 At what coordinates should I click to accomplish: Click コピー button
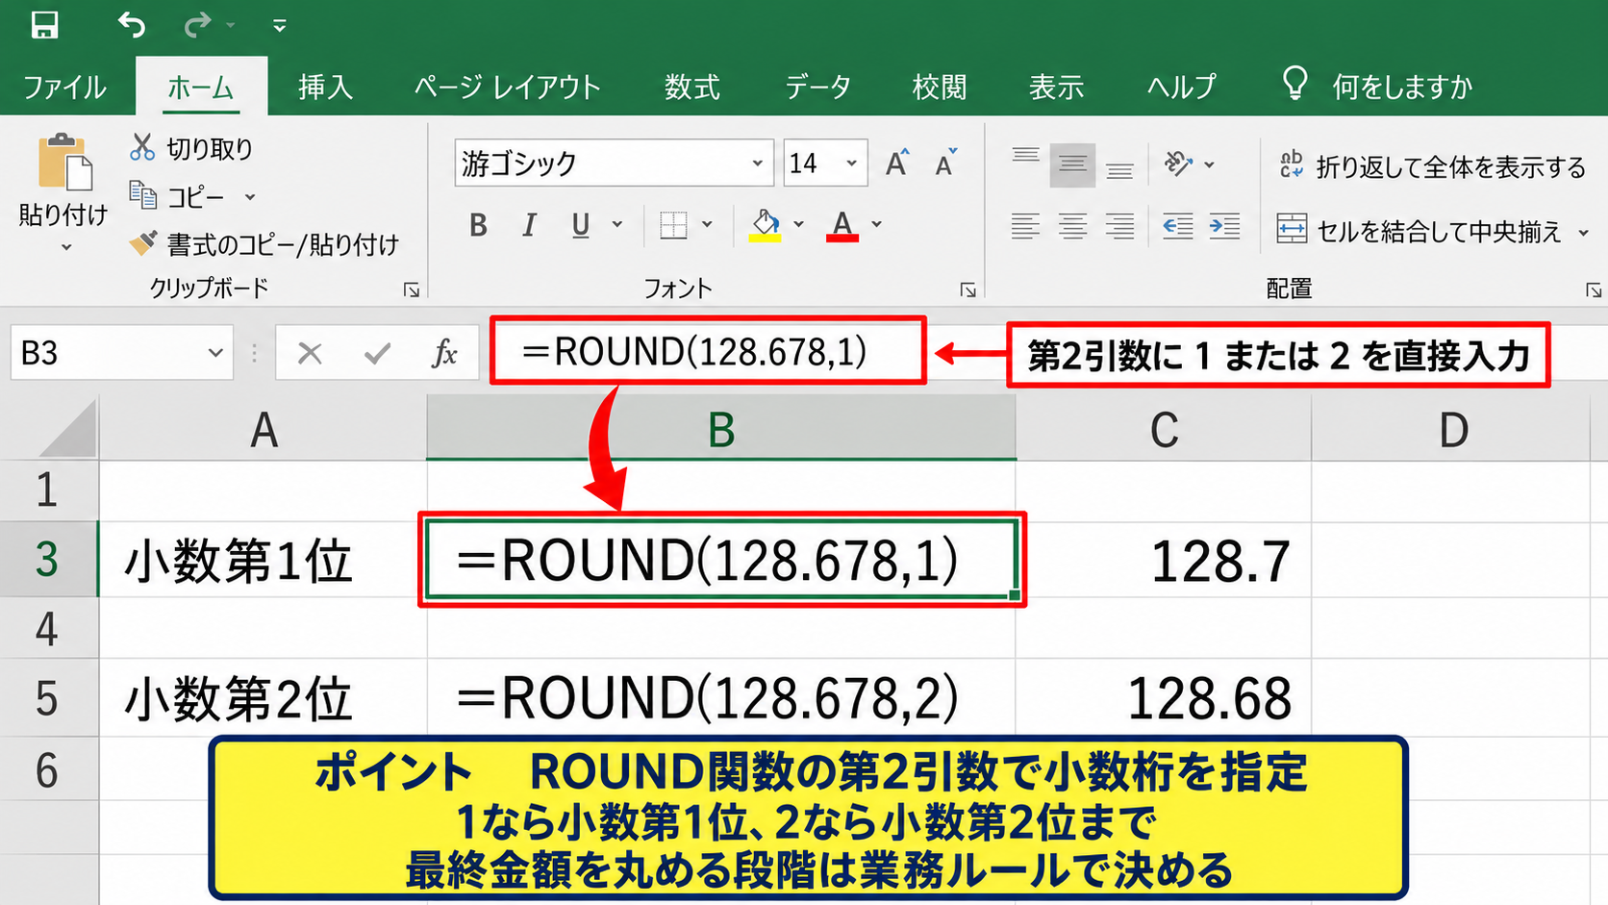click(179, 196)
